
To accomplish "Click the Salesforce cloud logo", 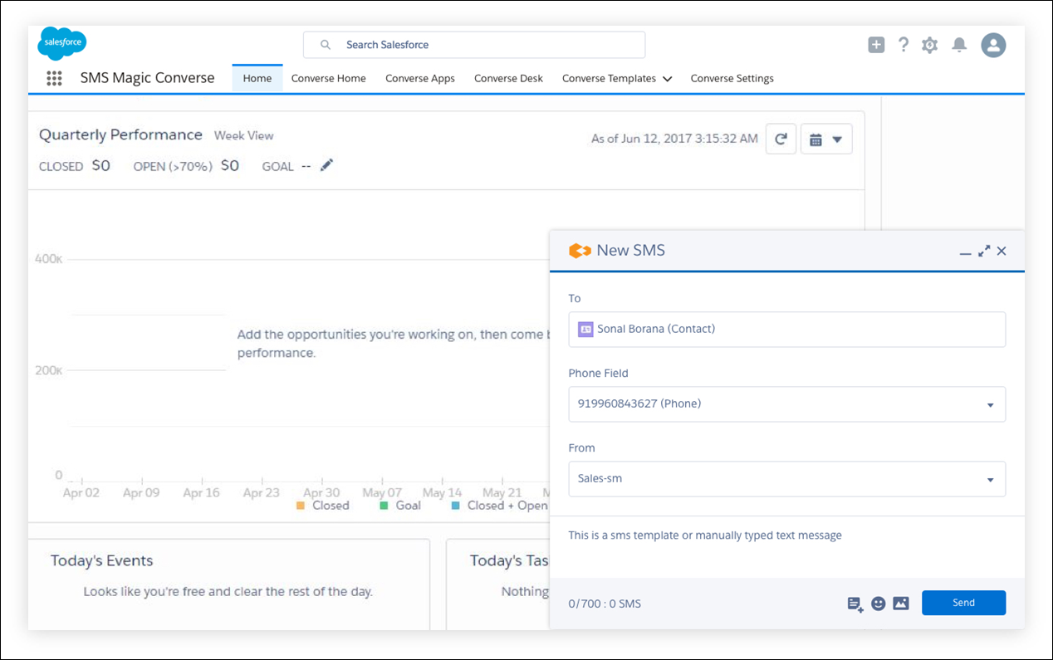I will (61, 43).
